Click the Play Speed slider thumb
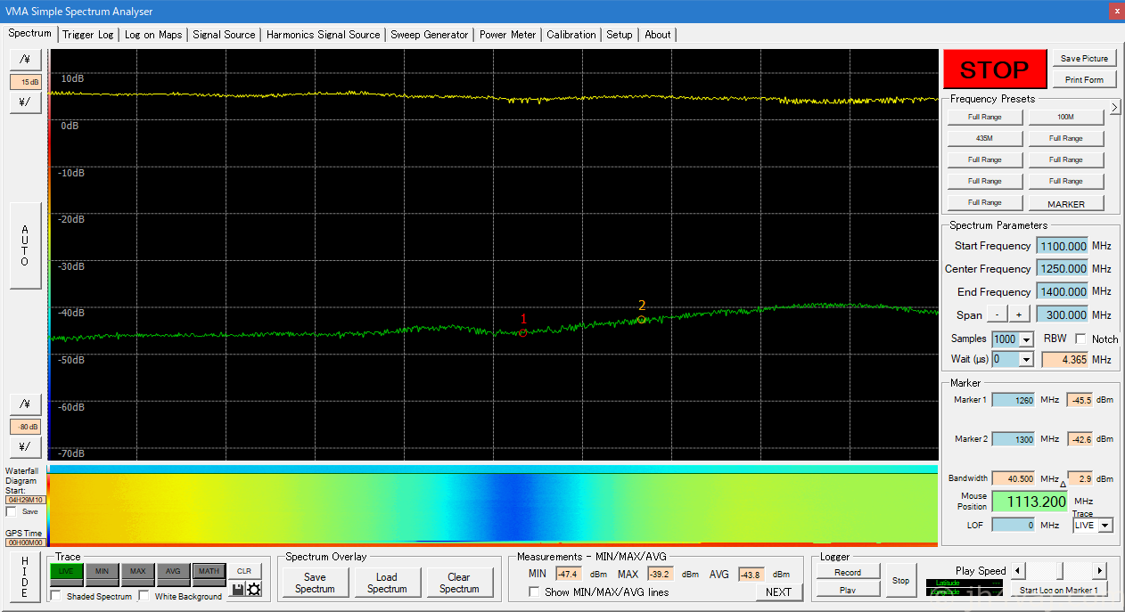 click(x=1058, y=570)
